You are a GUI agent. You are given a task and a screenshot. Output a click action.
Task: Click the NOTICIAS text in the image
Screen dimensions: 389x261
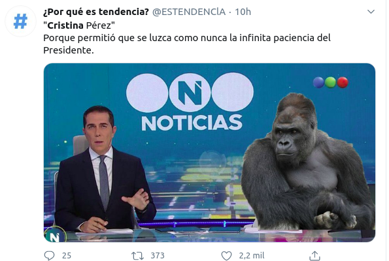[x=192, y=122]
